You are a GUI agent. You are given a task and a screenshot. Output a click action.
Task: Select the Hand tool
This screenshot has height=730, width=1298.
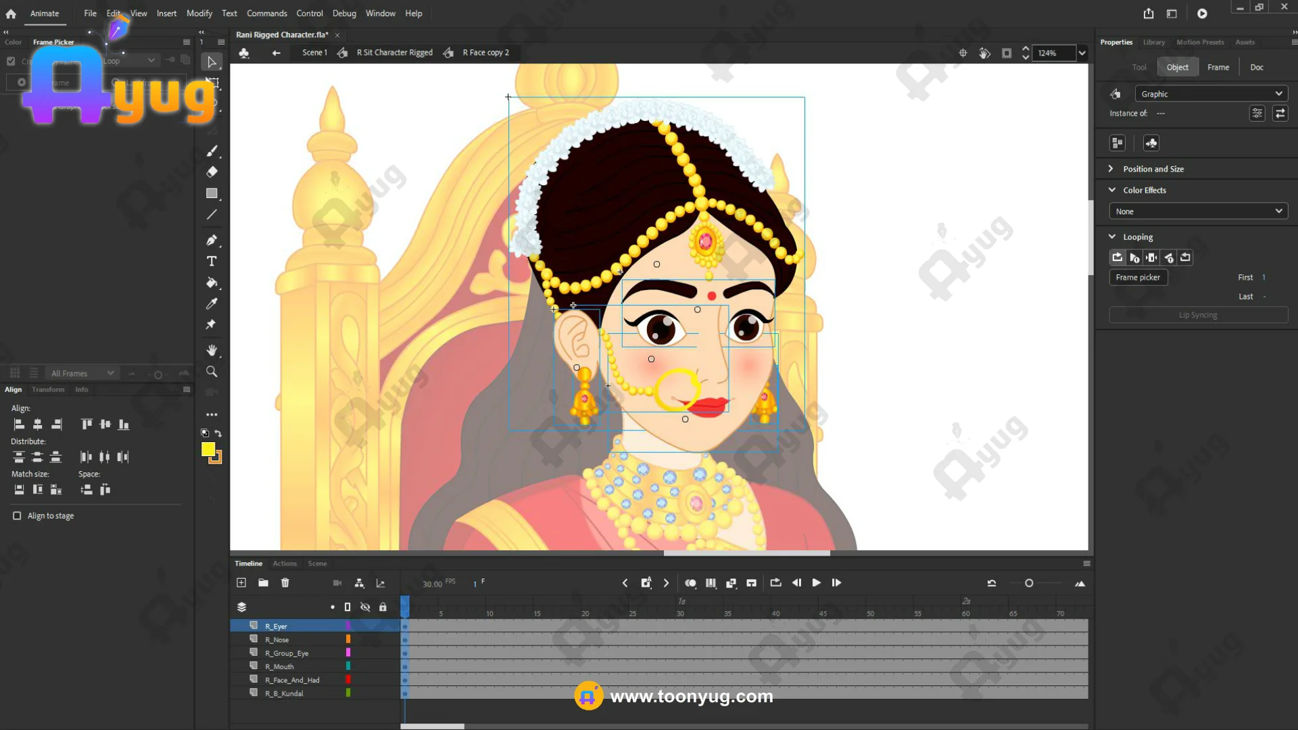[x=212, y=350]
